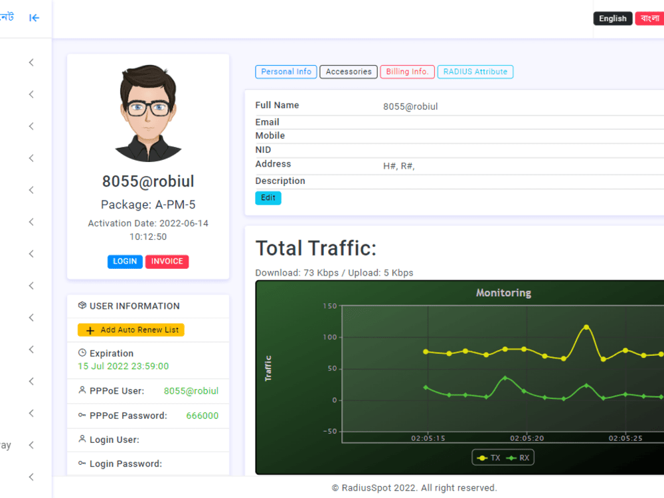Screen dimensions: 664x498
Task: Click the yellow TX legend marker
Action: (482, 457)
